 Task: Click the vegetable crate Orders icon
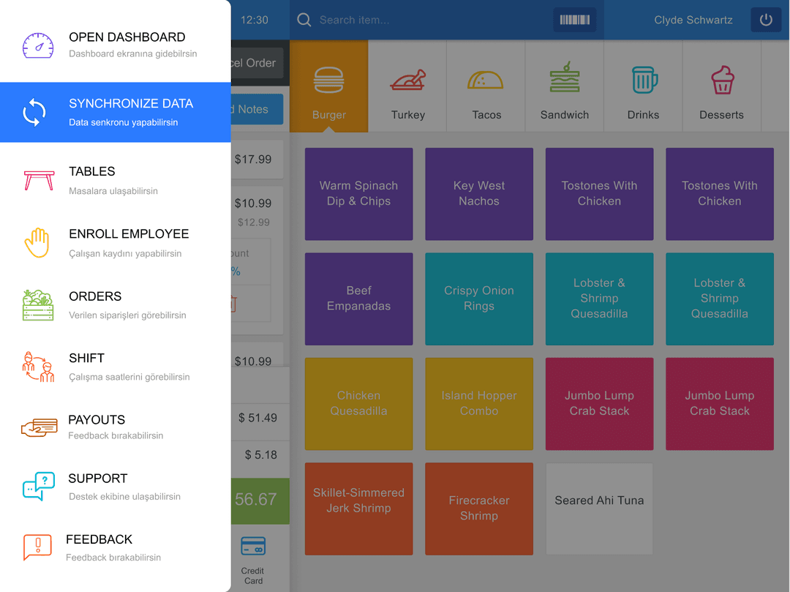tap(38, 305)
